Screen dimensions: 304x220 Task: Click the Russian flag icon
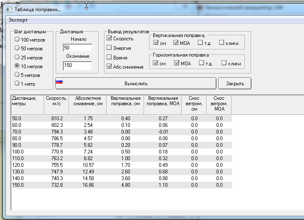[59, 82]
